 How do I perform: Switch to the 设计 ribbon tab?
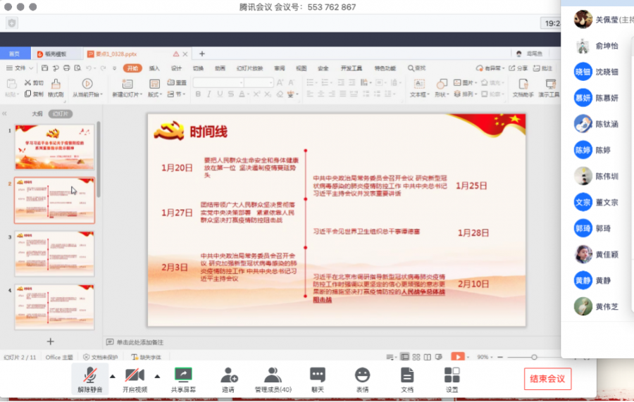coord(176,68)
